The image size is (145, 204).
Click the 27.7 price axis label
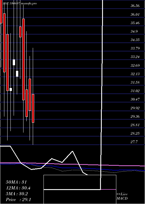click(134, 142)
